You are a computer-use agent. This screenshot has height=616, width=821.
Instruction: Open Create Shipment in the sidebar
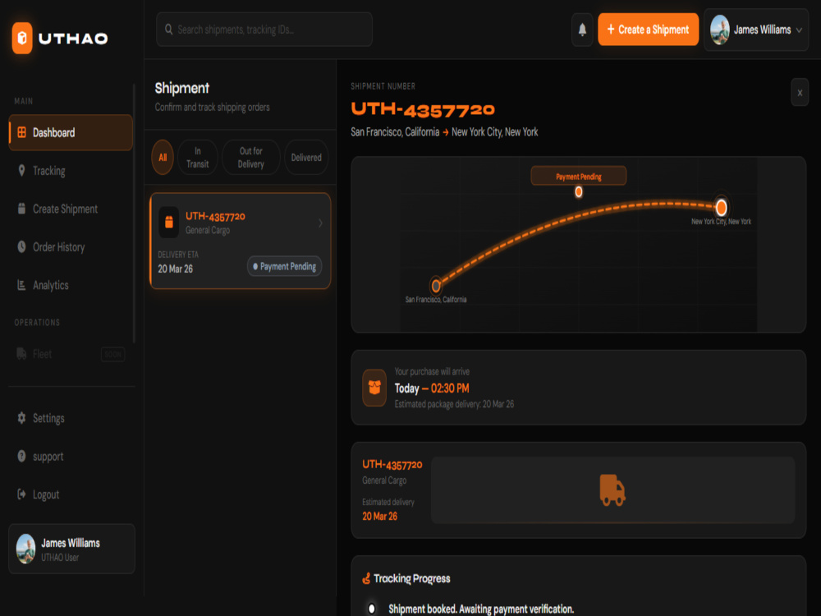pos(71,209)
